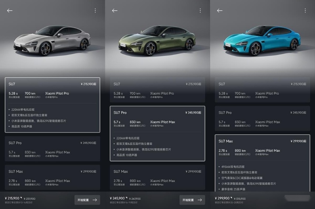Image resolution: width=315 pixels, height=209 pixels.
Task: Choose SU7 Max card on green car screen
Action: (x=157, y=177)
